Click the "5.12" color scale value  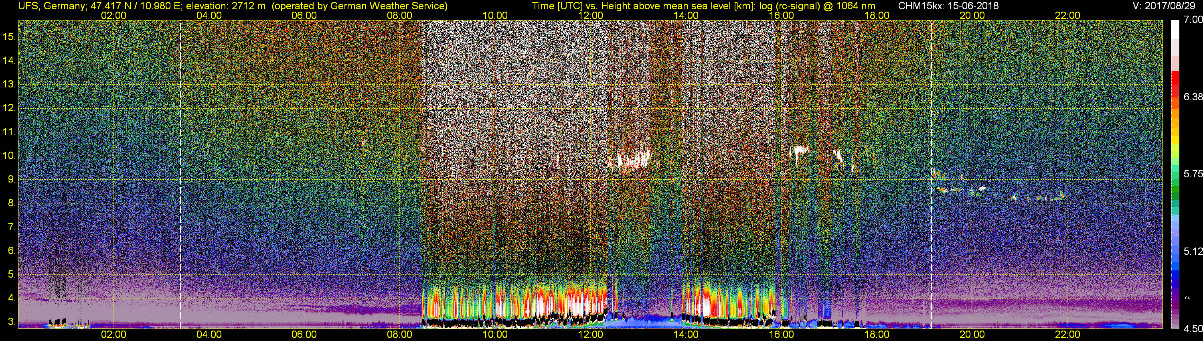tap(1193, 252)
